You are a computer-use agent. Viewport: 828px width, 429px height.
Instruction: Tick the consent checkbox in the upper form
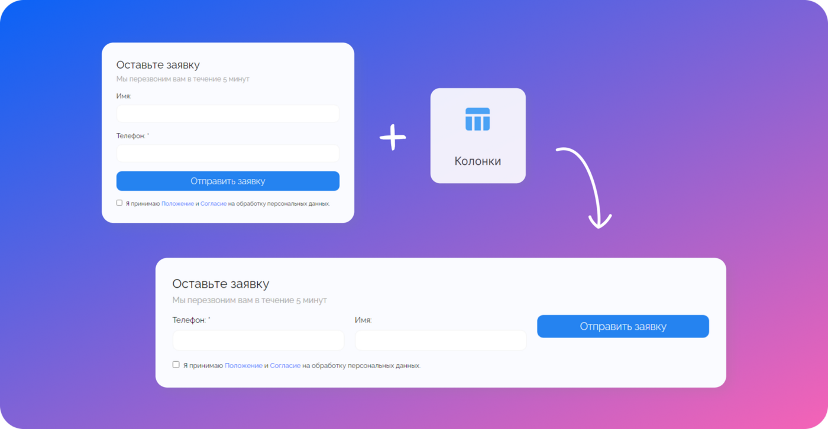(x=119, y=203)
